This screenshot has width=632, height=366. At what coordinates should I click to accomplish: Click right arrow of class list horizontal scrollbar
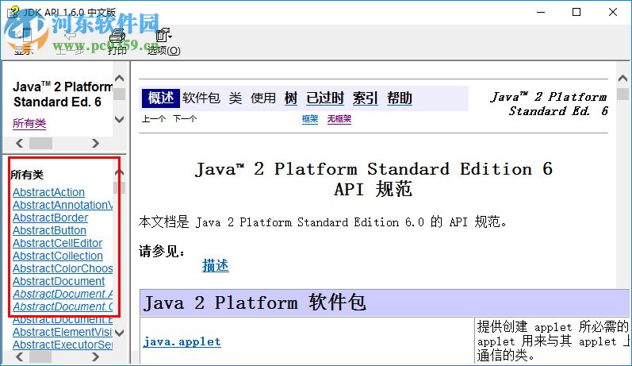coord(95,356)
